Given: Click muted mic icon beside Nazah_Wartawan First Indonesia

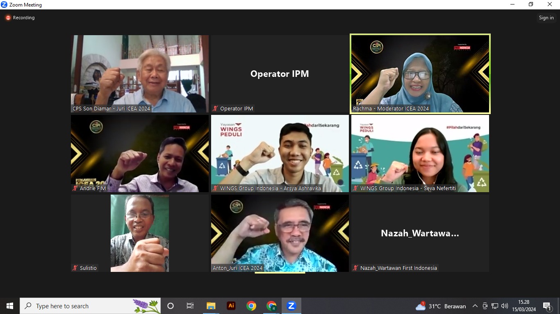Looking at the screenshot, I should click(x=355, y=268).
